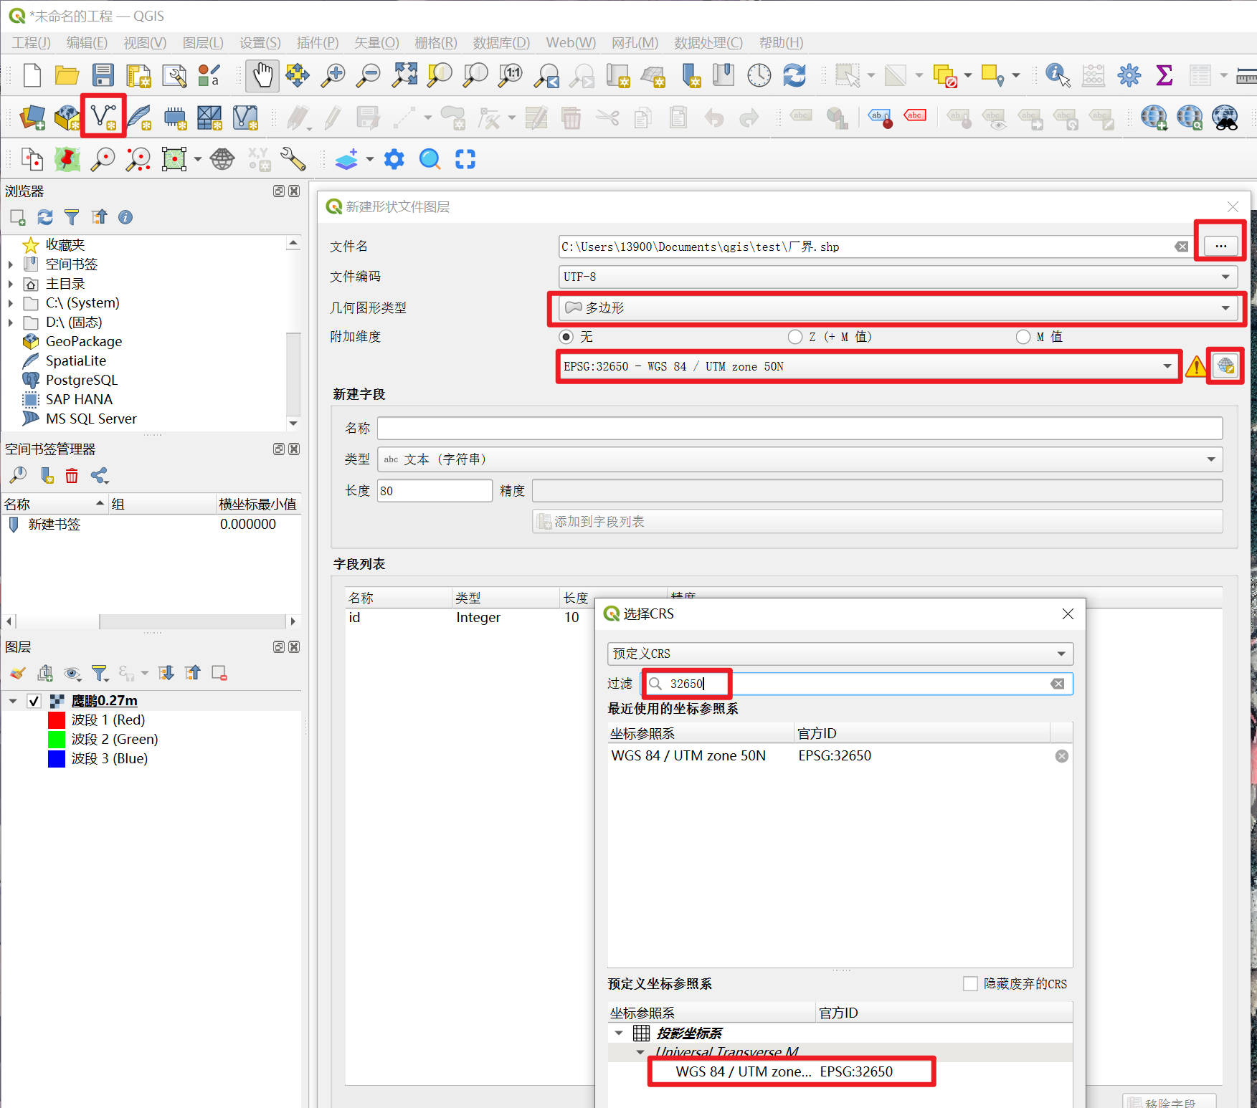
Task: Click the Sigma statistics summary icon
Action: [1164, 75]
